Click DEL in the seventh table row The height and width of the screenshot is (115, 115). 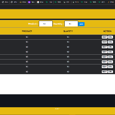point(110,67)
